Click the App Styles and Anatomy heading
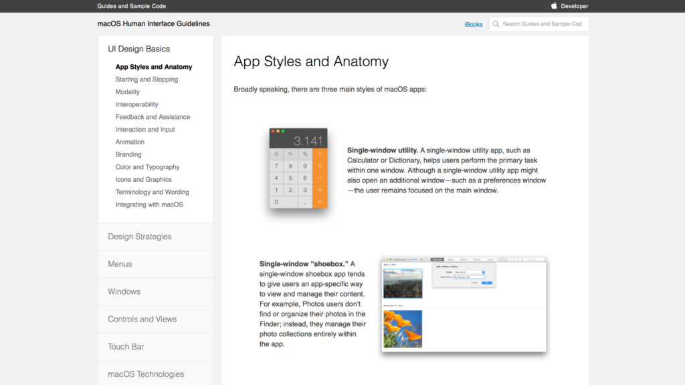685x385 pixels. [x=311, y=61]
